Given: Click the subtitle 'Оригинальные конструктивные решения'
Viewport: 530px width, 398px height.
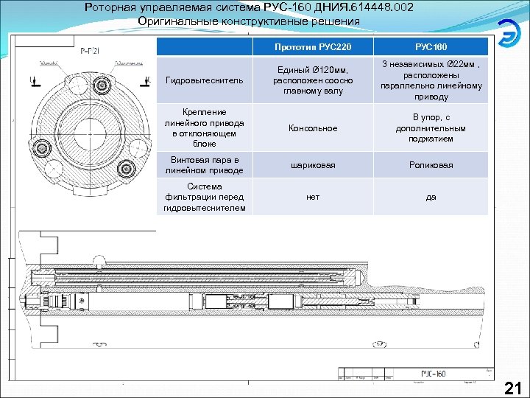Looking at the screenshot, I should click(249, 21).
